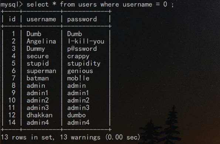Click the 'dumbo' password value
220x144 pixels.
[x=76, y=115]
